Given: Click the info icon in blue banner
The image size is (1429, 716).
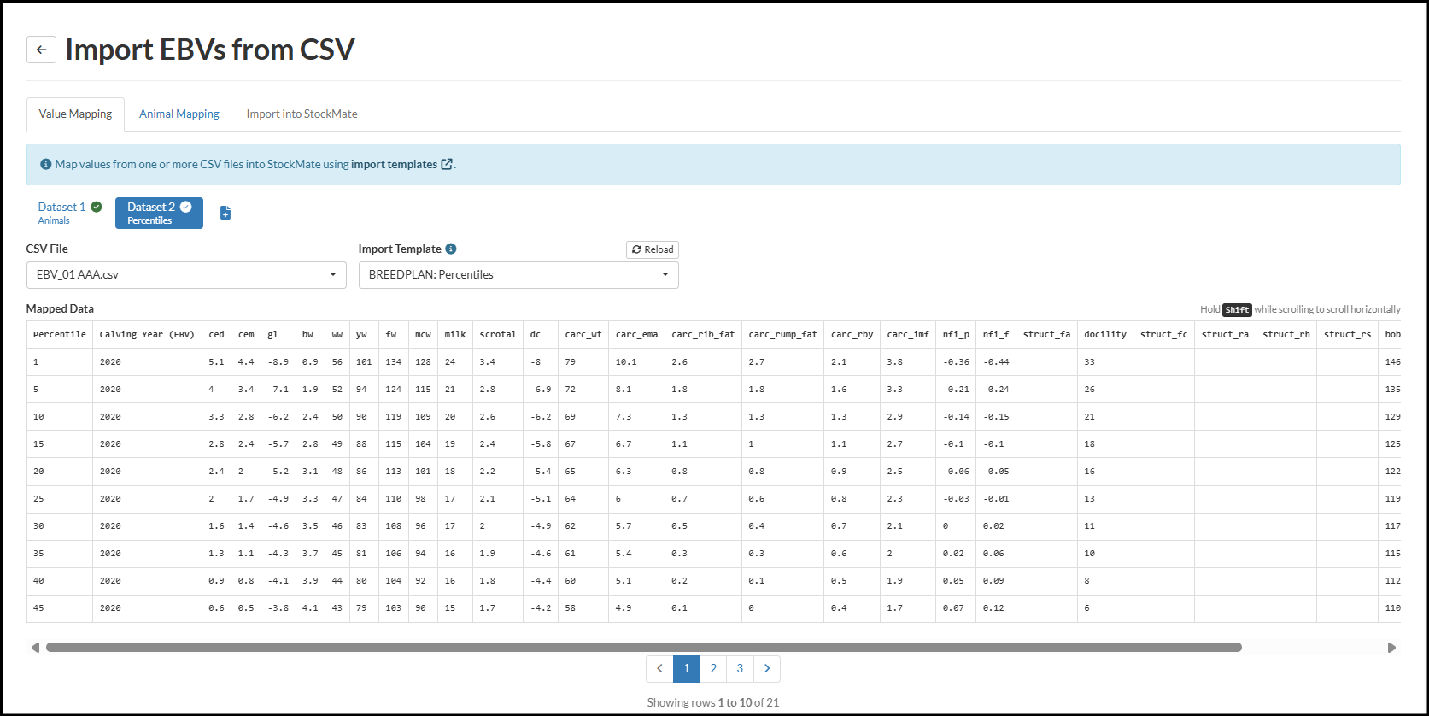Looking at the screenshot, I should (x=46, y=164).
